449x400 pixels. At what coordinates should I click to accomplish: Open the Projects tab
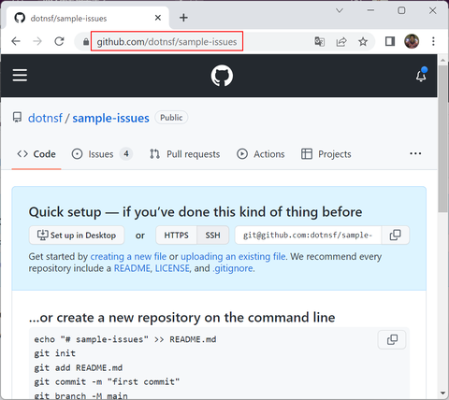point(326,154)
